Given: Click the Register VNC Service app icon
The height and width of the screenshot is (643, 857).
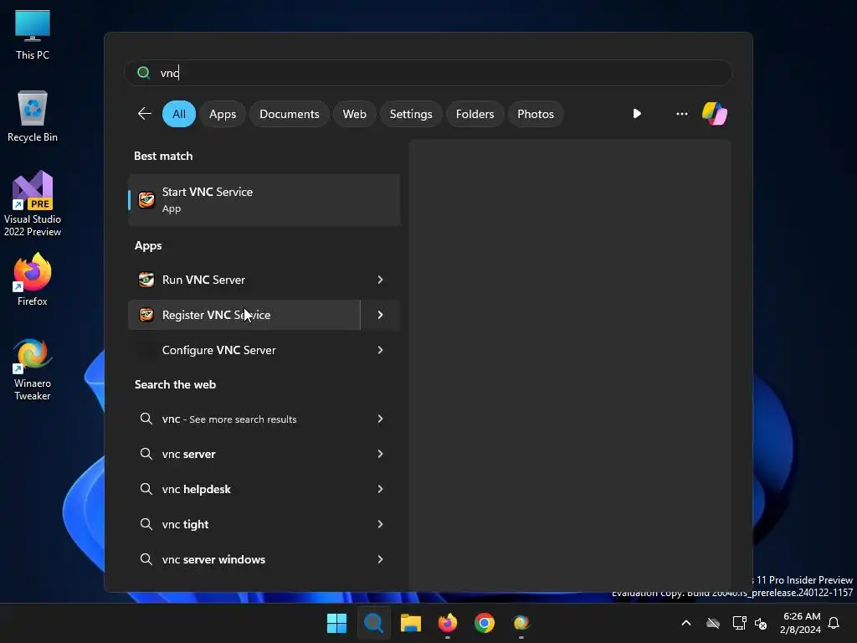Looking at the screenshot, I should click(146, 315).
